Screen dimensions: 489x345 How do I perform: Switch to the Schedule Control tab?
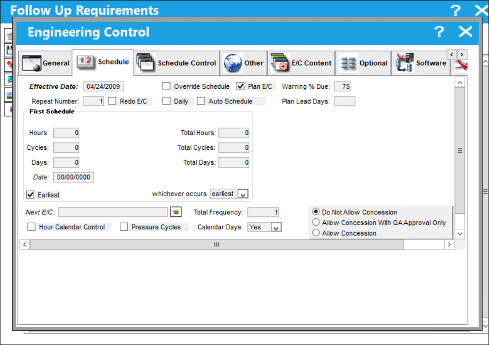(x=177, y=63)
